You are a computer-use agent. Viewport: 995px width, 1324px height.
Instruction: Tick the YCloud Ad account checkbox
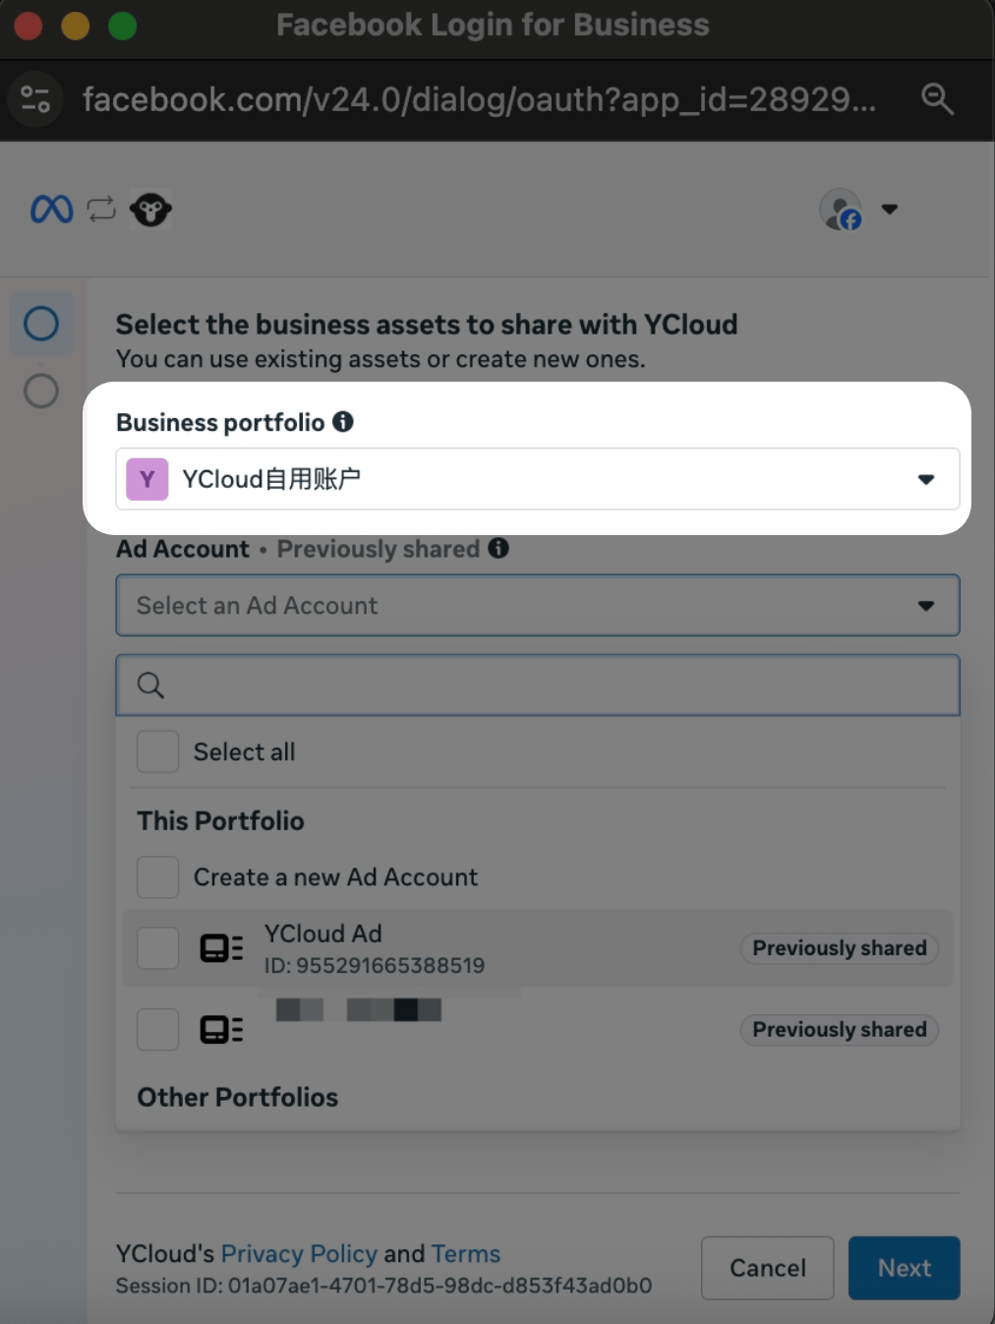point(158,948)
